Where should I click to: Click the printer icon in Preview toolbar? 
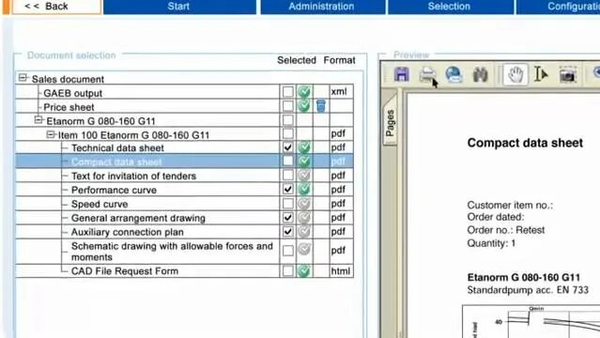point(427,74)
